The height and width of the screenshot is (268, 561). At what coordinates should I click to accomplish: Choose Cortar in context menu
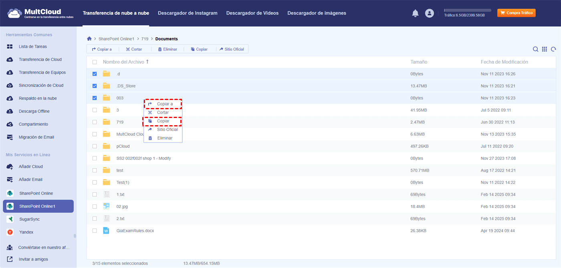(x=163, y=112)
